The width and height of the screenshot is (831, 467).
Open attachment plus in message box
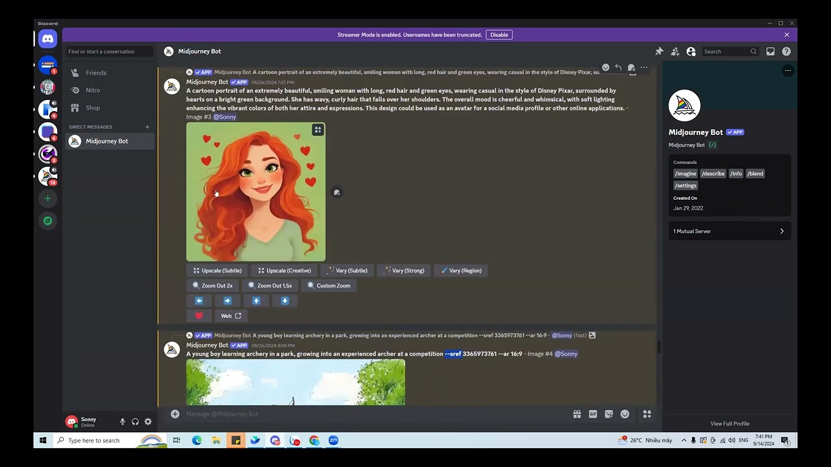click(175, 414)
